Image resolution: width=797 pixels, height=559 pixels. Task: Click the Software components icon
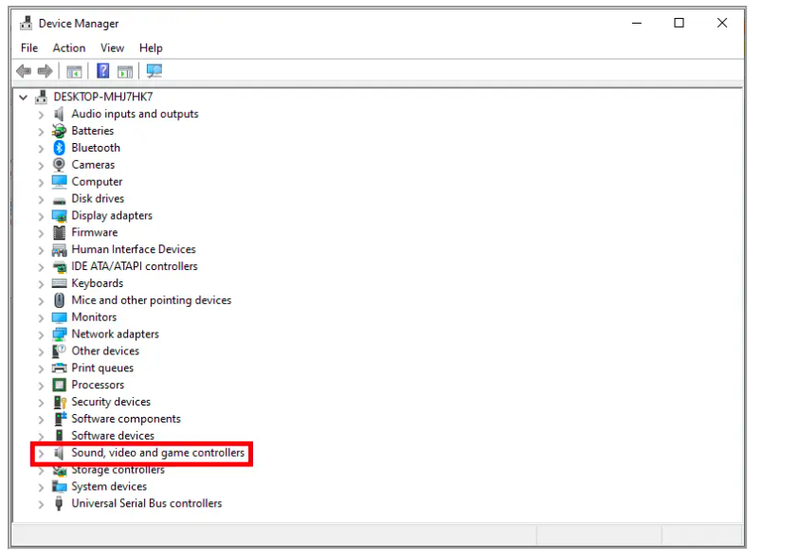(60, 419)
